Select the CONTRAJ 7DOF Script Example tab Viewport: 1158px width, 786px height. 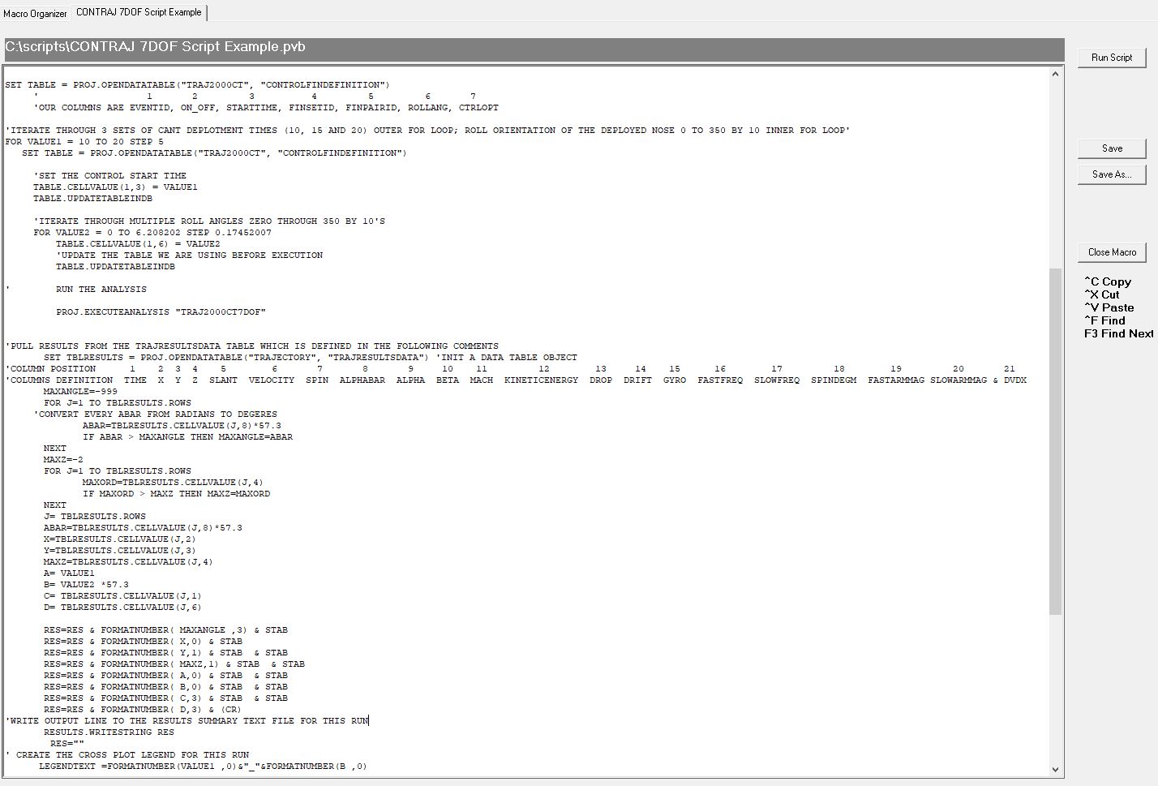click(139, 12)
